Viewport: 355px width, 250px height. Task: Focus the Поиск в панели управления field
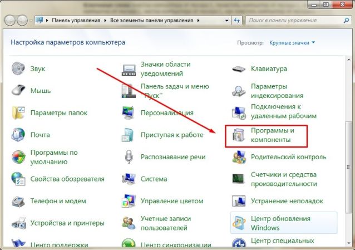click(x=298, y=21)
